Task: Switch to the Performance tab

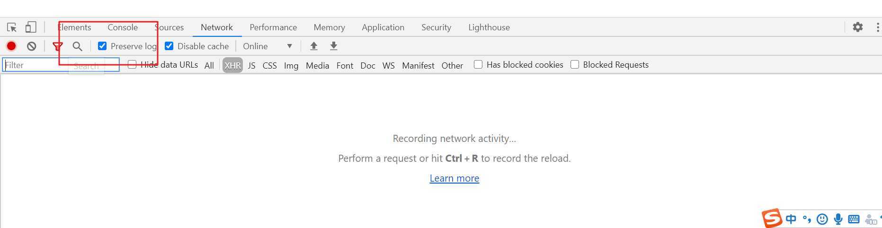Action: pyautogui.click(x=273, y=27)
